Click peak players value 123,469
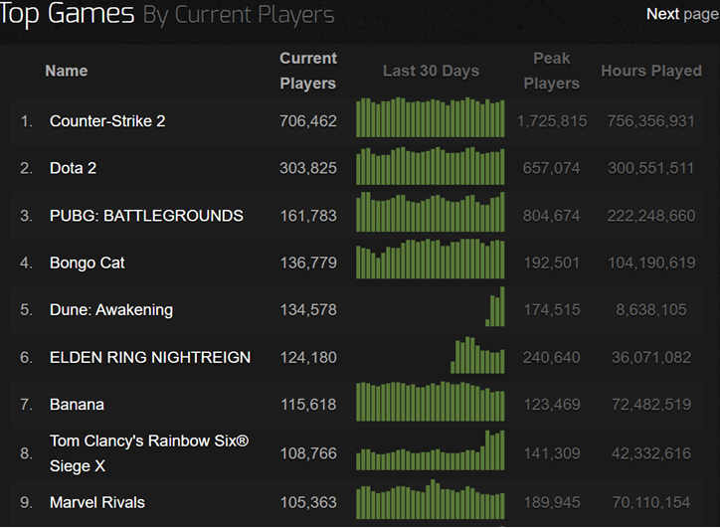 [552, 405]
